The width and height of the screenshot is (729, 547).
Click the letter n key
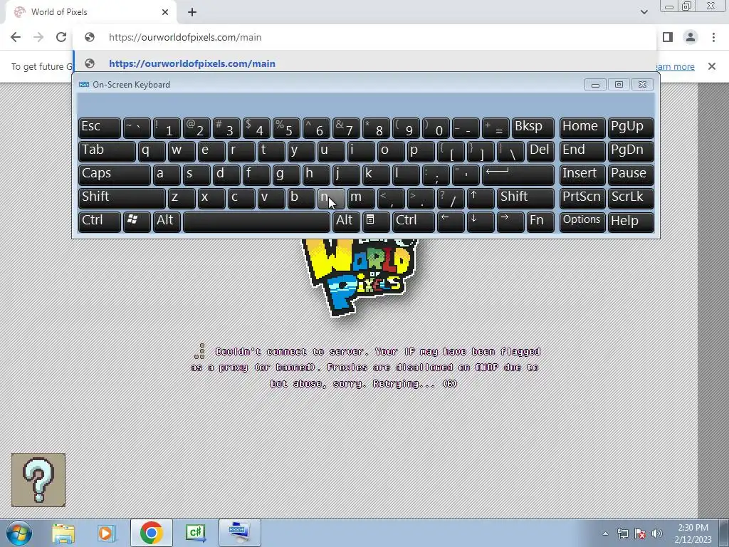[331, 198]
